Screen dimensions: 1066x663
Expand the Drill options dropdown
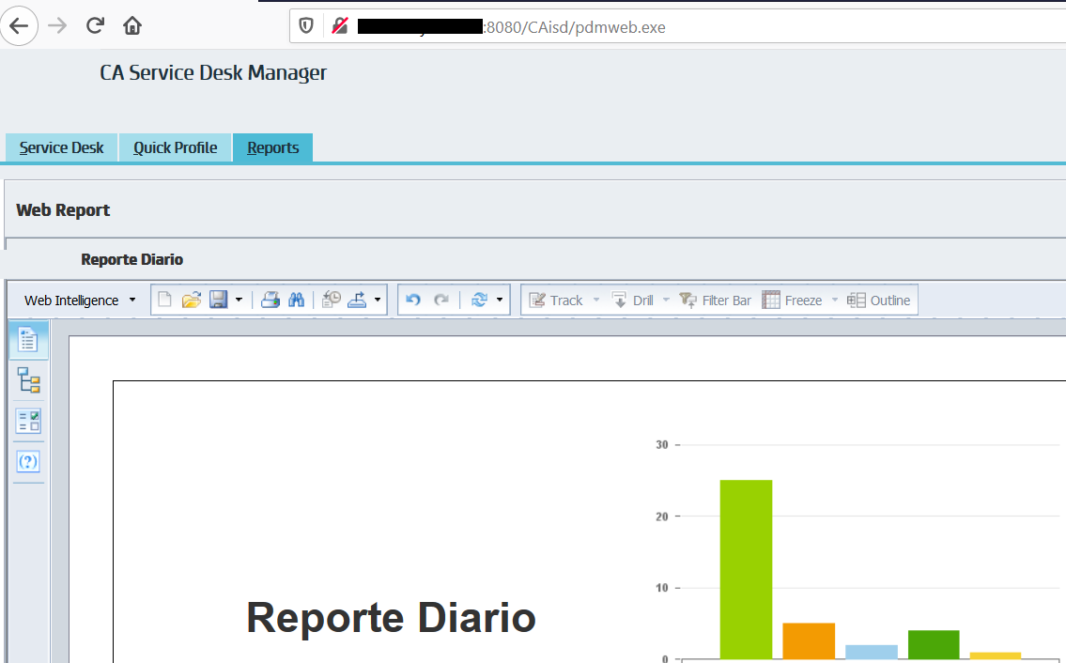[x=664, y=299]
